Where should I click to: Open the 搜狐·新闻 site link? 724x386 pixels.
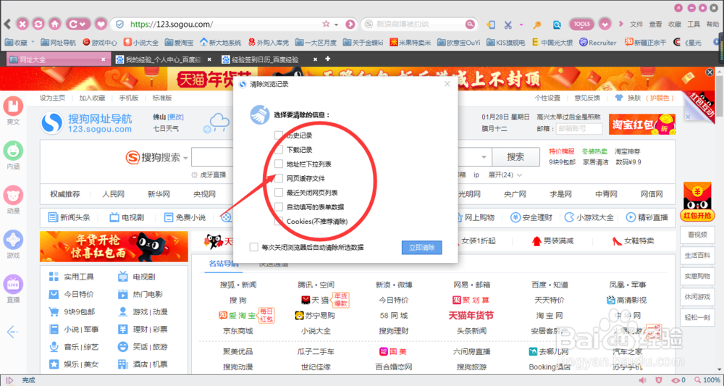coord(237,285)
